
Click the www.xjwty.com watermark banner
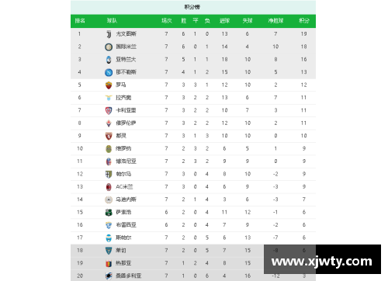322,259
